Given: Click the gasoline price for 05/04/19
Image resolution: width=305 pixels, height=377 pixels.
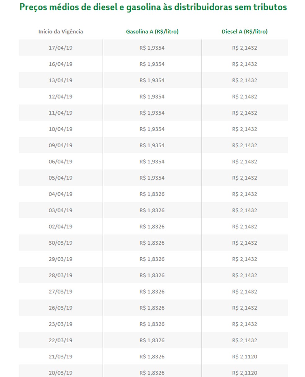Looking at the screenshot, I should click(x=152, y=178).
